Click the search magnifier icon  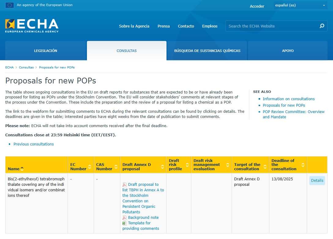[322, 26]
